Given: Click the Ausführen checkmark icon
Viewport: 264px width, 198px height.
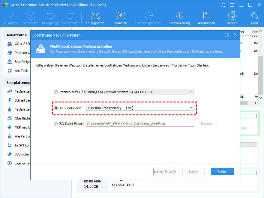Looking at the screenshot, I should tap(11, 16).
